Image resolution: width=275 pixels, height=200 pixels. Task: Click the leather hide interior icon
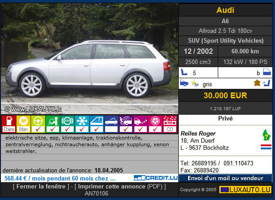256,83
